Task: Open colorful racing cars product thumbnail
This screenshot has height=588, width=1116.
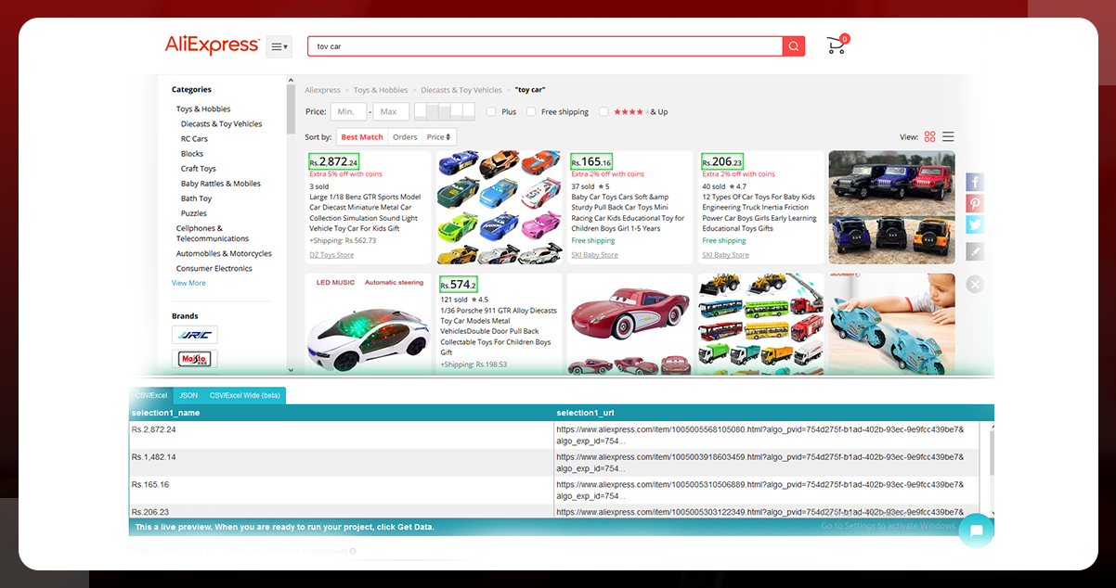Action: point(500,208)
